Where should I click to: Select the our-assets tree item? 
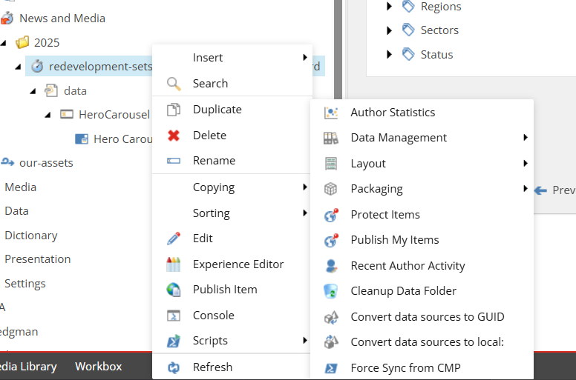coord(45,163)
